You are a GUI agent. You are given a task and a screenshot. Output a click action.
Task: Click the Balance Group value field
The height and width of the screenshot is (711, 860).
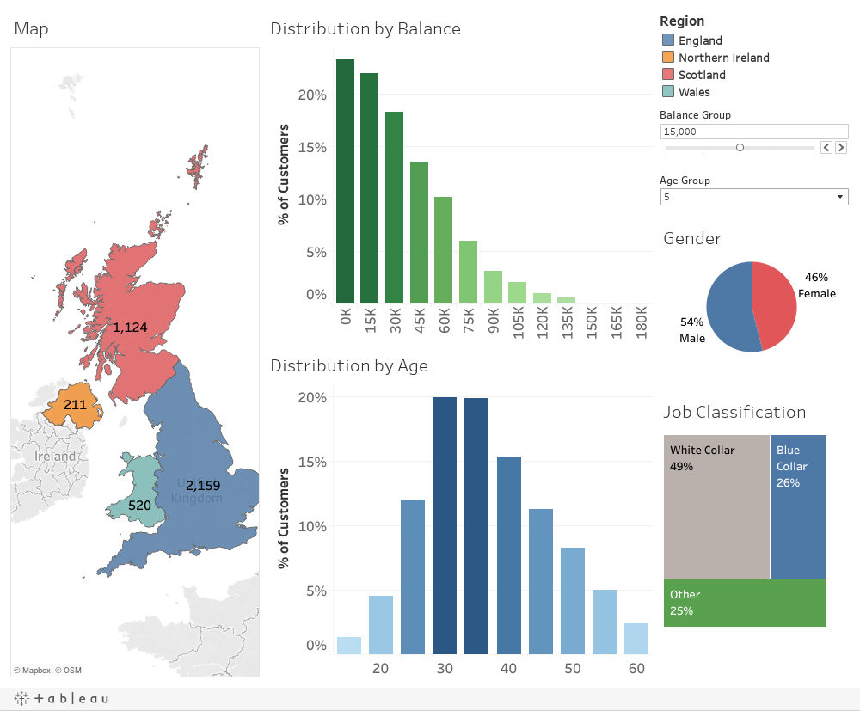pos(753,132)
